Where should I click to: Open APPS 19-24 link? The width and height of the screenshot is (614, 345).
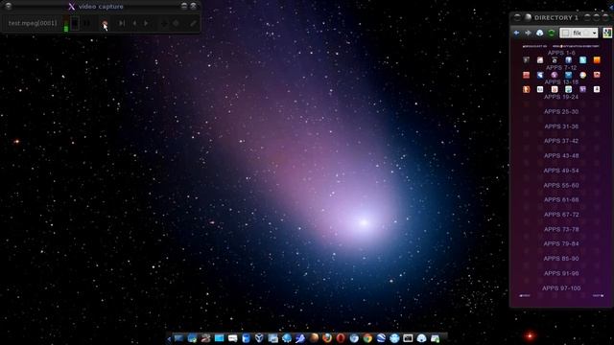[561, 97]
